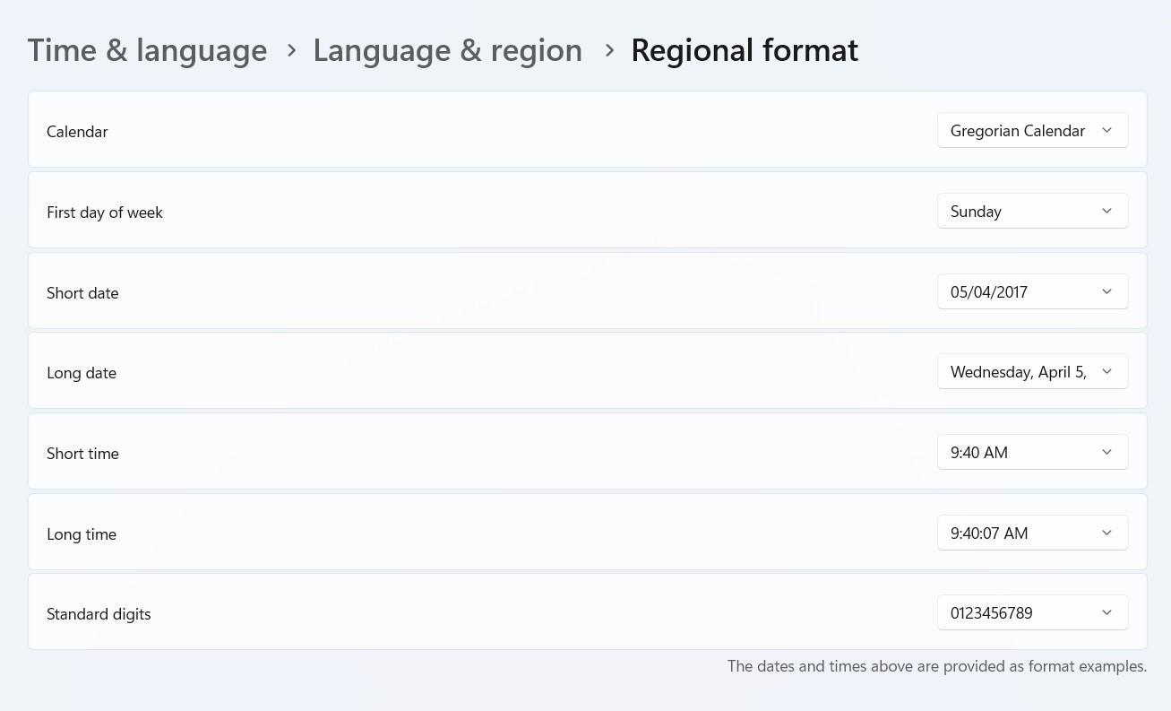Expand the Short date format dropdown

click(1032, 292)
